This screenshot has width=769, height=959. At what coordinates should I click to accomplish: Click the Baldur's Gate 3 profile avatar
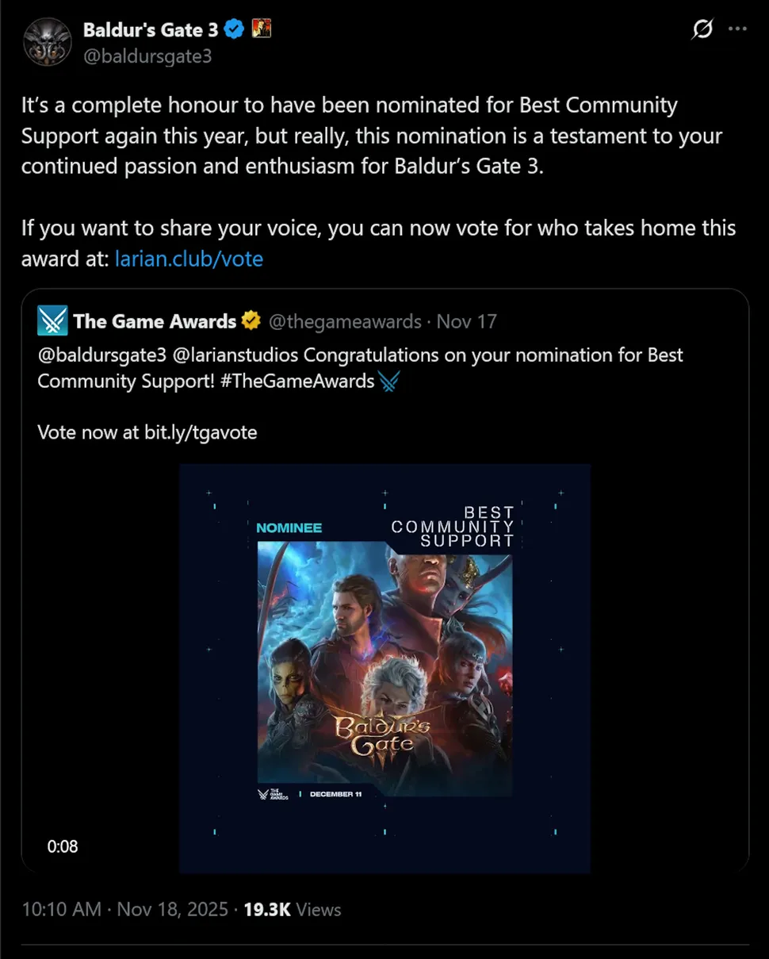click(x=48, y=42)
